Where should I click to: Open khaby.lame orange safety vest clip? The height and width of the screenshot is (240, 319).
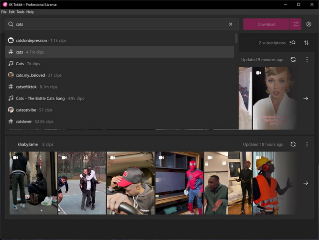[275, 183]
